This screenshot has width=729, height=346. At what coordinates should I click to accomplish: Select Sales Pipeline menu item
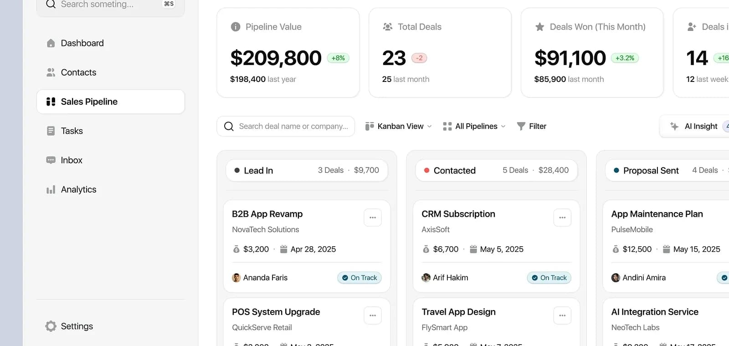(x=110, y=102)
